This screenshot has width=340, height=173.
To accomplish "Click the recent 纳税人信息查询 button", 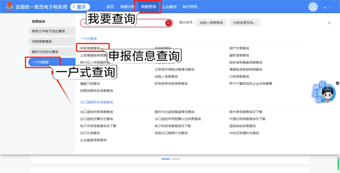I will click(211, 23).
